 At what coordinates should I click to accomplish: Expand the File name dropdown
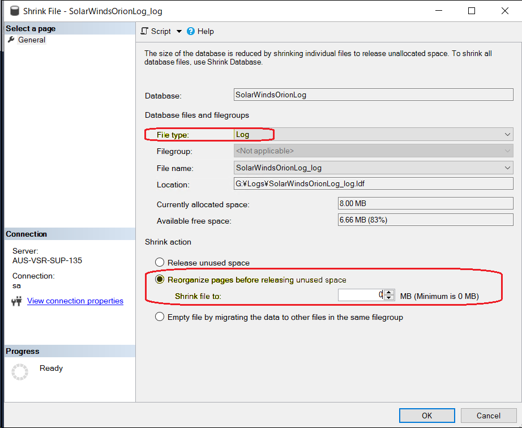(x=507, y=168)
